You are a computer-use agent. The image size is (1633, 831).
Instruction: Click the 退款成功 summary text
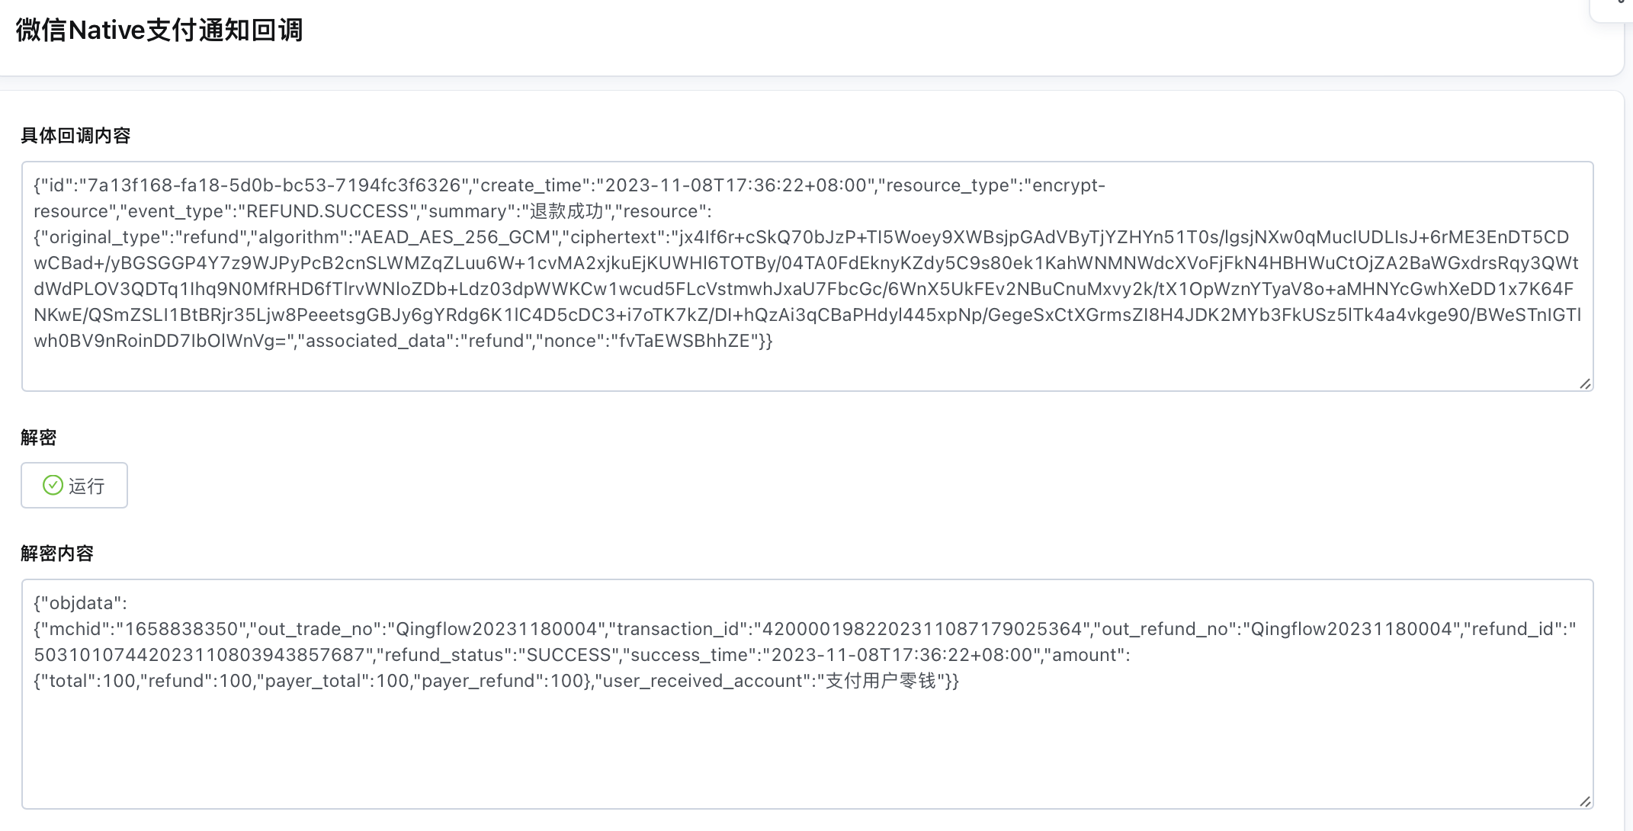coord(566,211)
